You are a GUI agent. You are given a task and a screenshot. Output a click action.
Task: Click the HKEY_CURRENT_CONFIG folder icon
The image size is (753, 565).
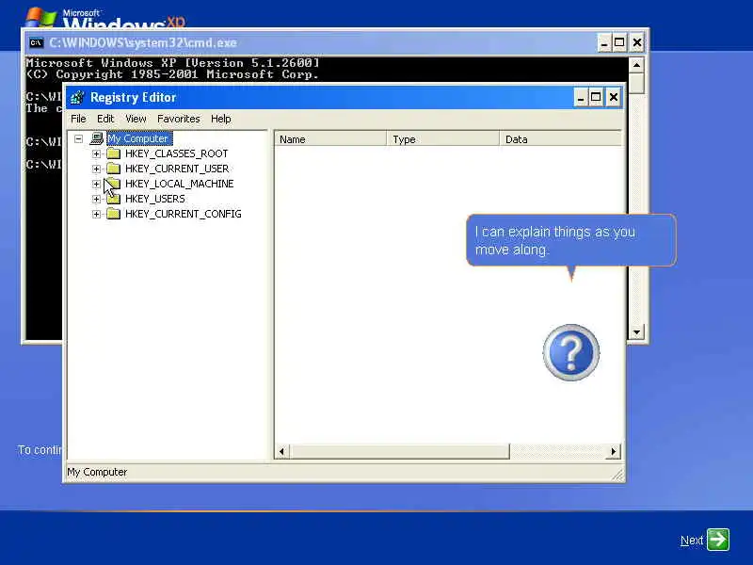(x=113, y=214)
